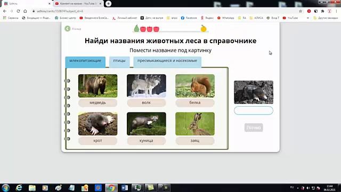
Task: Switch to the птицы tab
Action: [x=119, y=62]
